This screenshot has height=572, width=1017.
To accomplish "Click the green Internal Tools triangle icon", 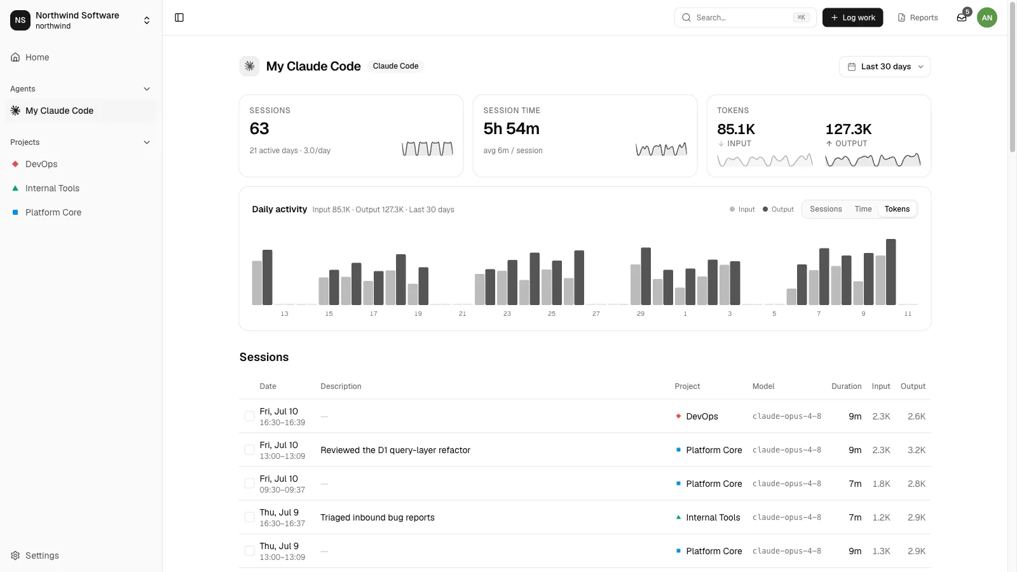I will pyautogui.click(x=15, y=188).
